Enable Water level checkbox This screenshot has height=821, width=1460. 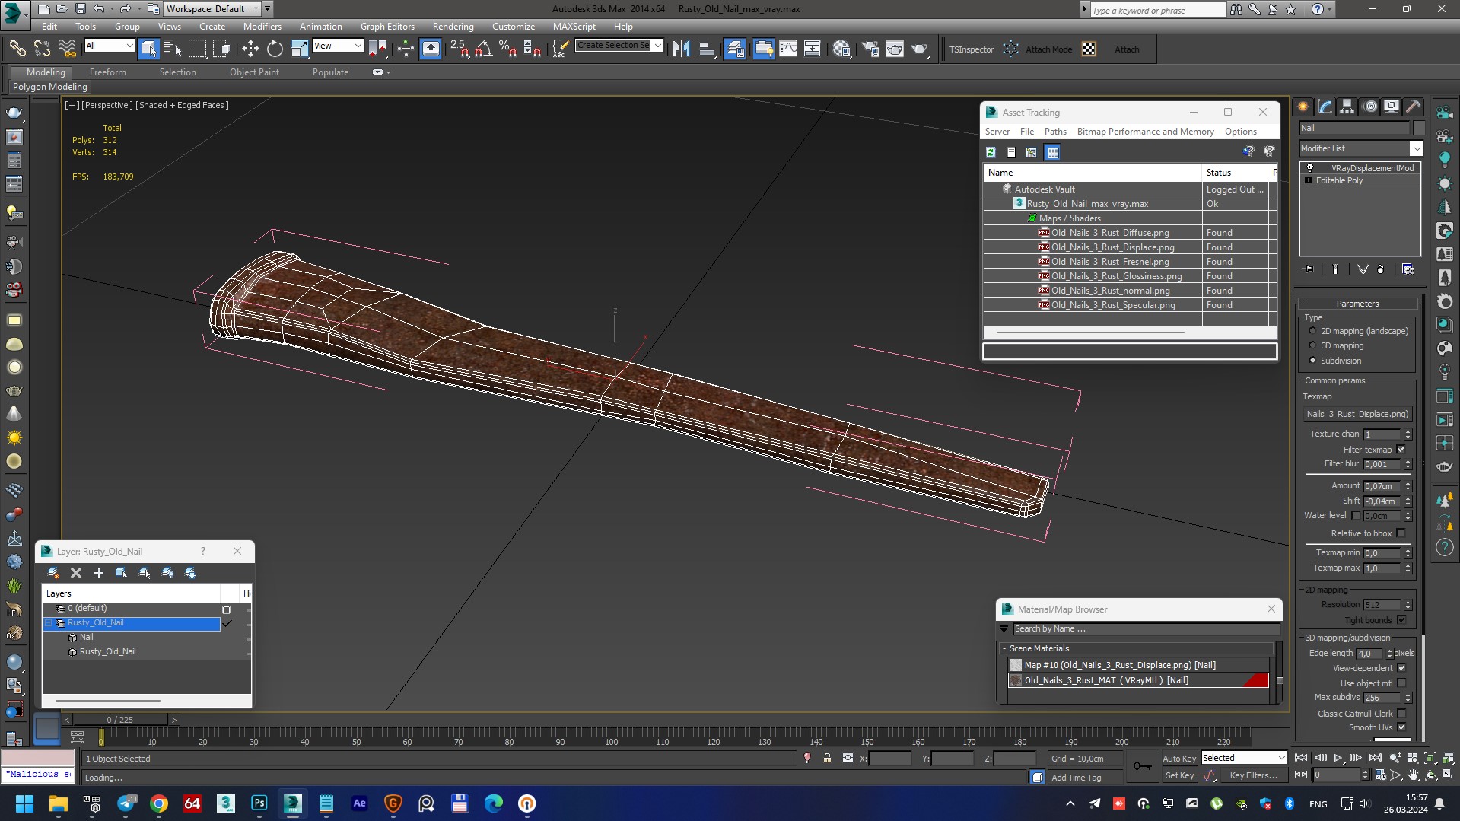click(1356, 515)
